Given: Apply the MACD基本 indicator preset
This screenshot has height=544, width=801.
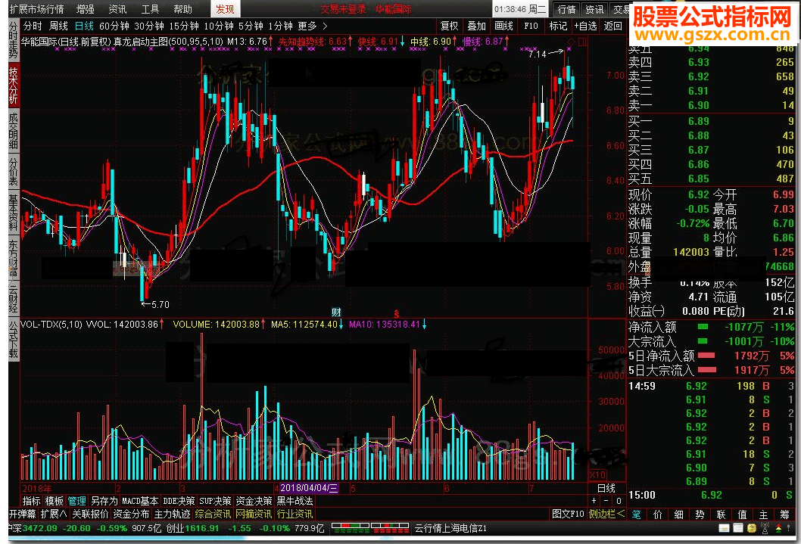Looking at the screenshot, I should pos(140,501).
